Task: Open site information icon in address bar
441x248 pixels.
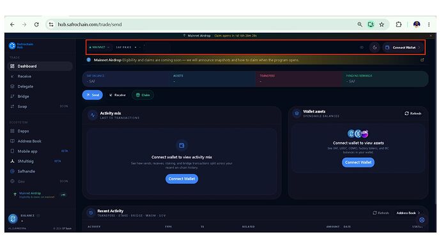Action: [x=51, y=24]
